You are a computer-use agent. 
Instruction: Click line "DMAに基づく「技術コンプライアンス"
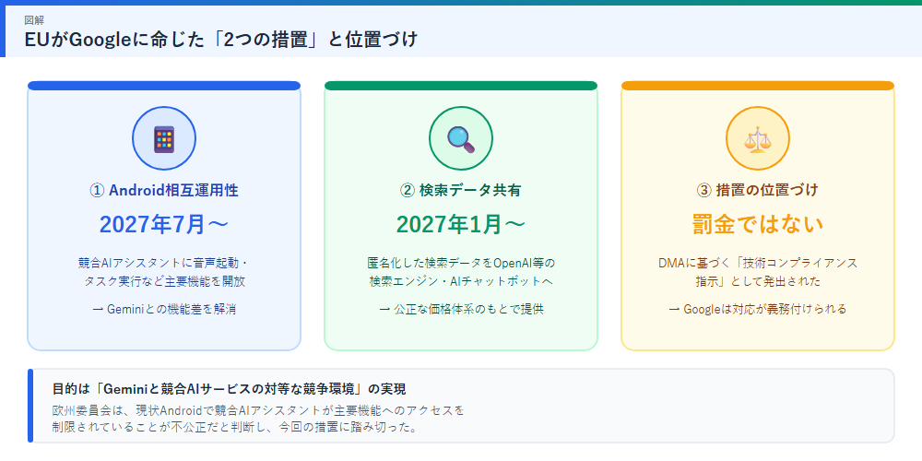757,262
